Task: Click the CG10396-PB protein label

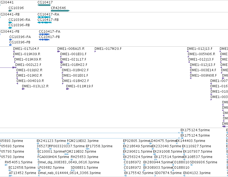Action: 20,42
